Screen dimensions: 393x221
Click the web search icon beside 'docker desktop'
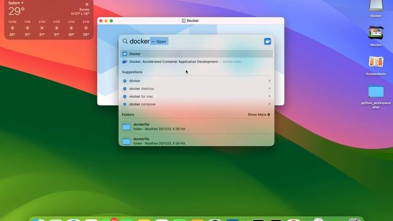pos(125,88)
